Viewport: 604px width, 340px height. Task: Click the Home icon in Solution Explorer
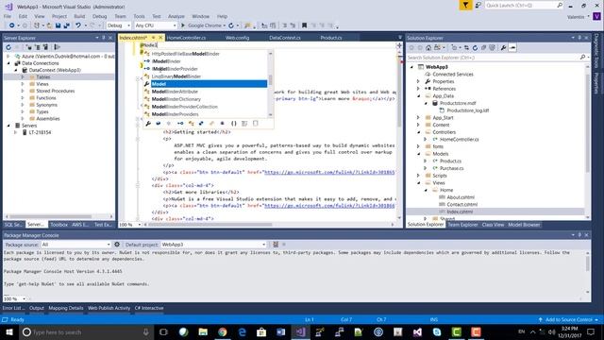pyautogui.click(x=428, y=48)
